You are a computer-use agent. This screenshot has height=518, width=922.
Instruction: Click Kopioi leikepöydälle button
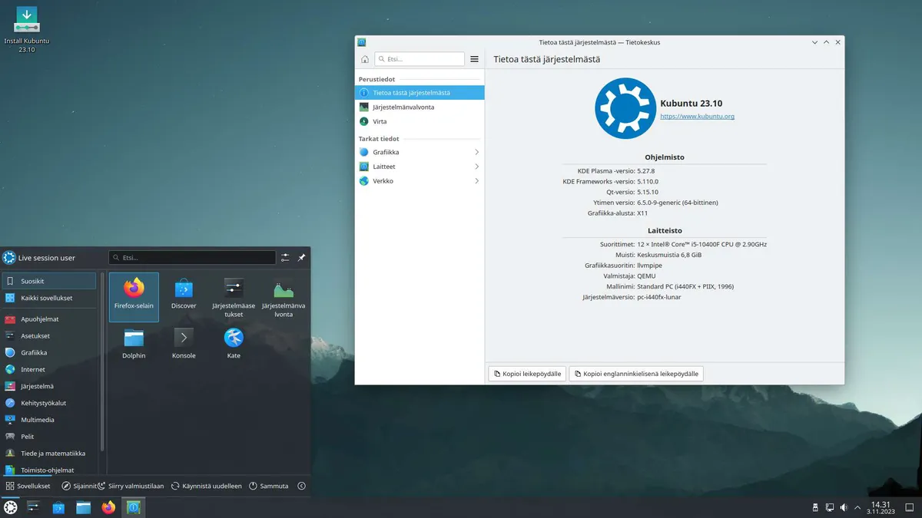coord(527,374)
